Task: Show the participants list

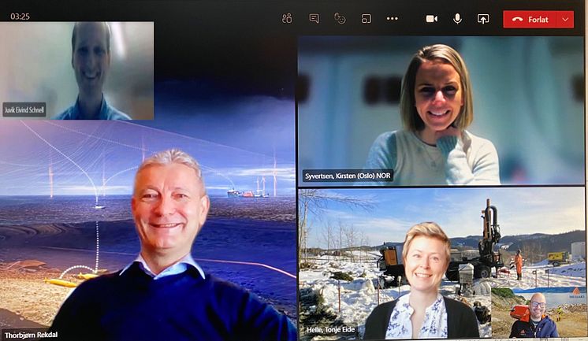Action: 287,18
